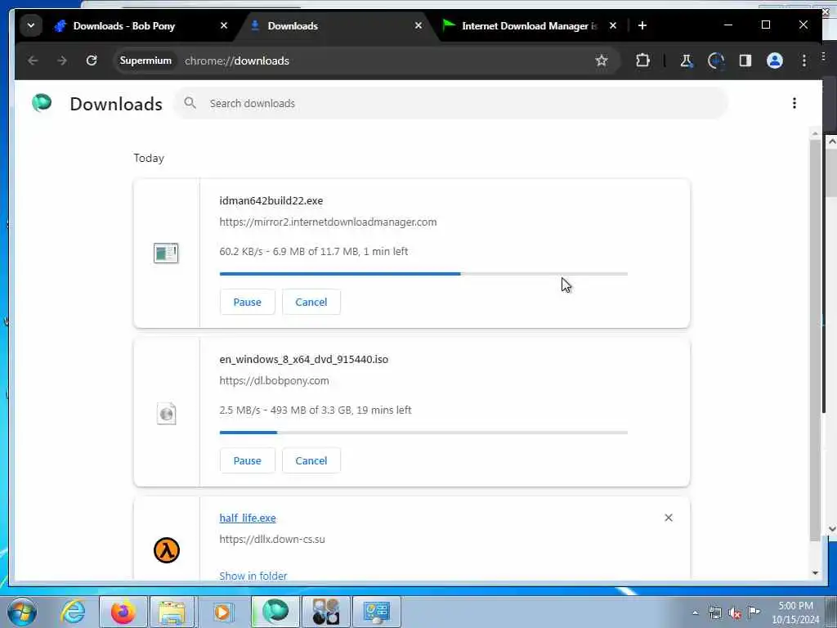Close the chrome Downloads tab
837x628 pixels.
coord(418,25)
